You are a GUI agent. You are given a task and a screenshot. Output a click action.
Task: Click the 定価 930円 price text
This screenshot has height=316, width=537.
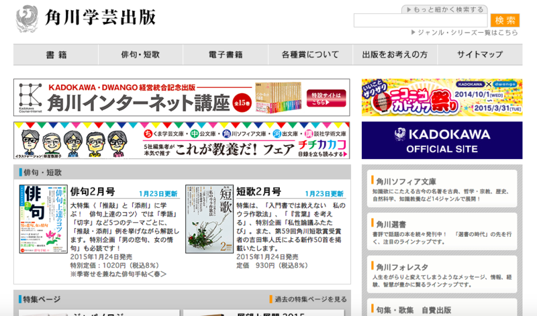(272, 265)
